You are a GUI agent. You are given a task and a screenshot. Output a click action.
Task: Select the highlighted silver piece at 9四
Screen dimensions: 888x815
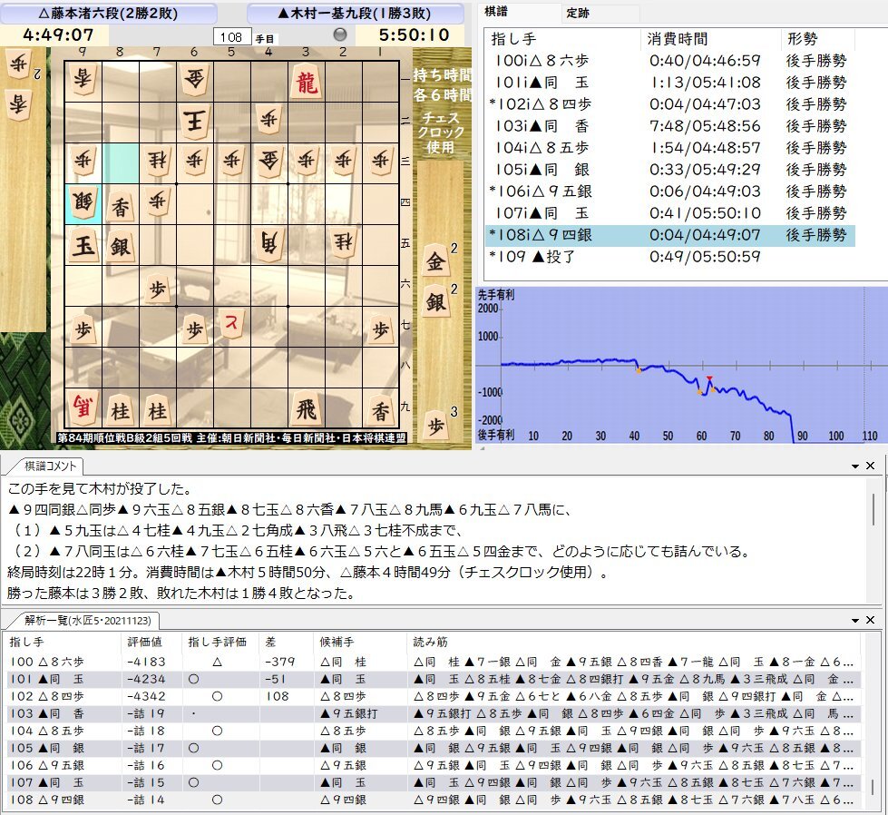click(x=83, y=204)
